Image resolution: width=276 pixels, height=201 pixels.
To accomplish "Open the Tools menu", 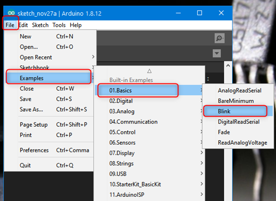I will click(x=59, y=25).
